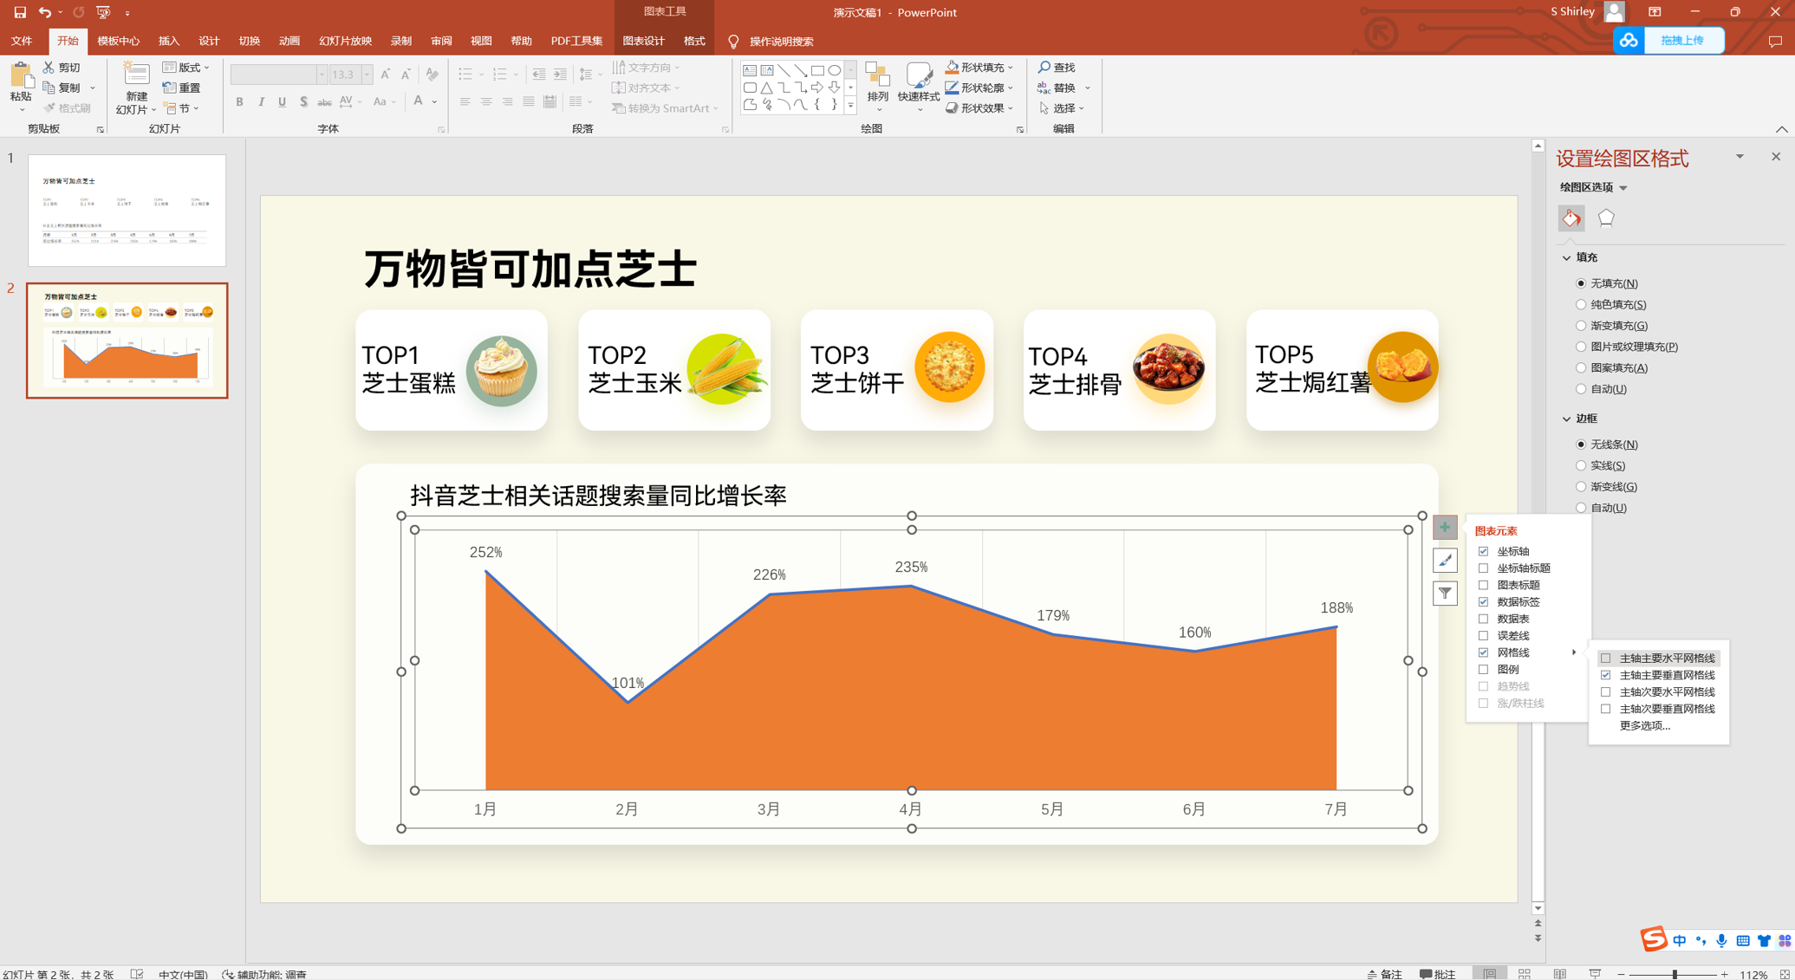
Task: Collapse the Fill section in format pane
Action: (1566, 257)
